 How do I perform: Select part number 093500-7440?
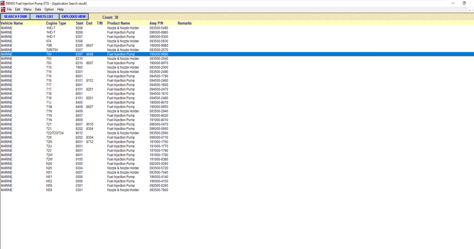pos(159,173)
